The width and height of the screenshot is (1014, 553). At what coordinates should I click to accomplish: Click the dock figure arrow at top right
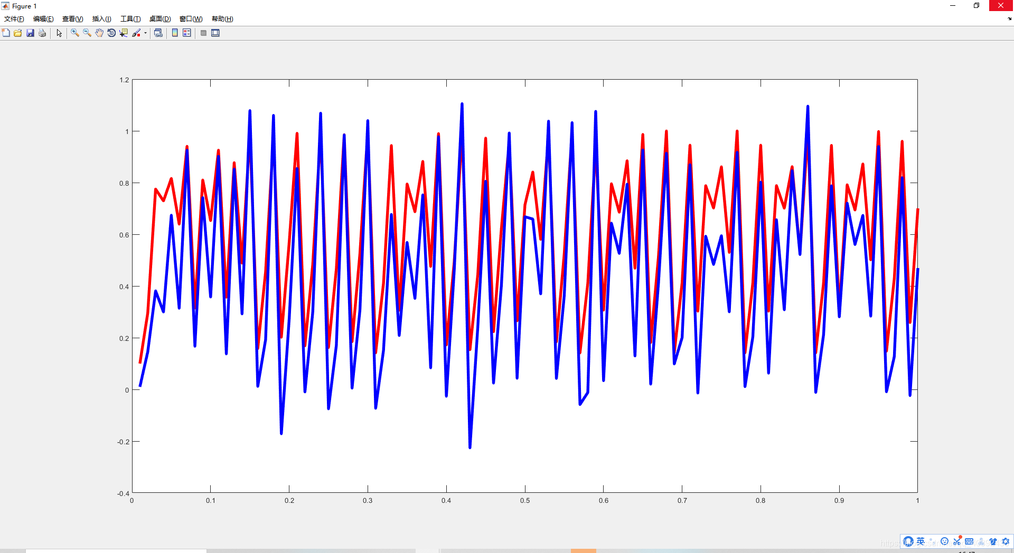coord(1009,19)
